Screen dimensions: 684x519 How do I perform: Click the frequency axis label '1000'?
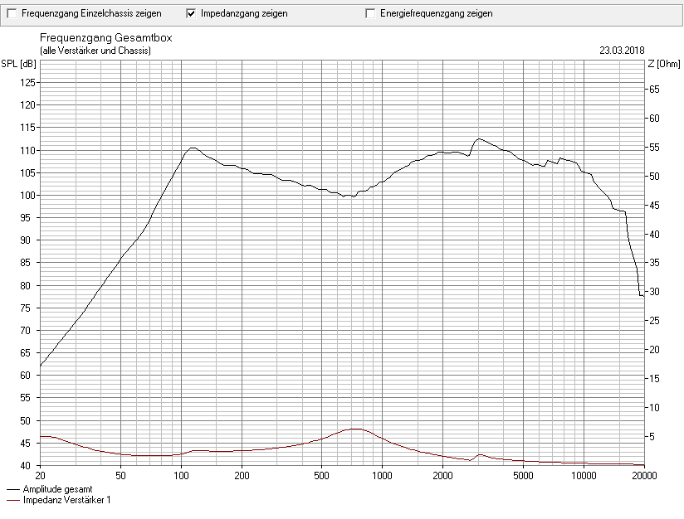382,476
